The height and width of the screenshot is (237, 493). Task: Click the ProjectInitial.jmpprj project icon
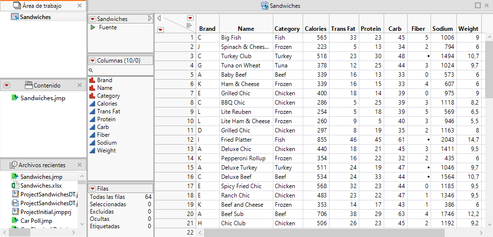[x=15, y=212]
